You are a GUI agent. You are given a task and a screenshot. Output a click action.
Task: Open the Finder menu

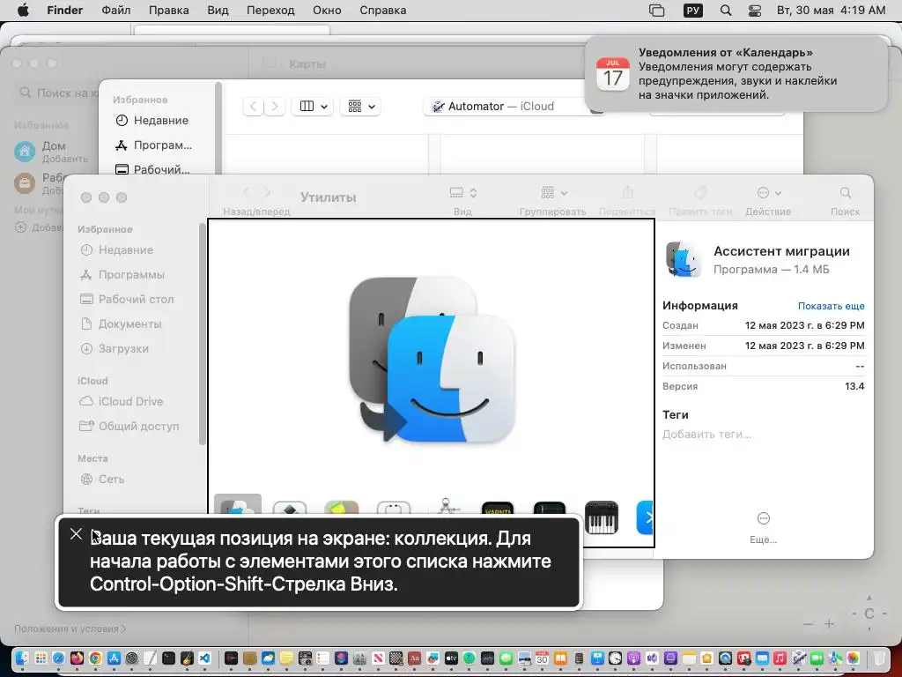[x=64, y=11]
